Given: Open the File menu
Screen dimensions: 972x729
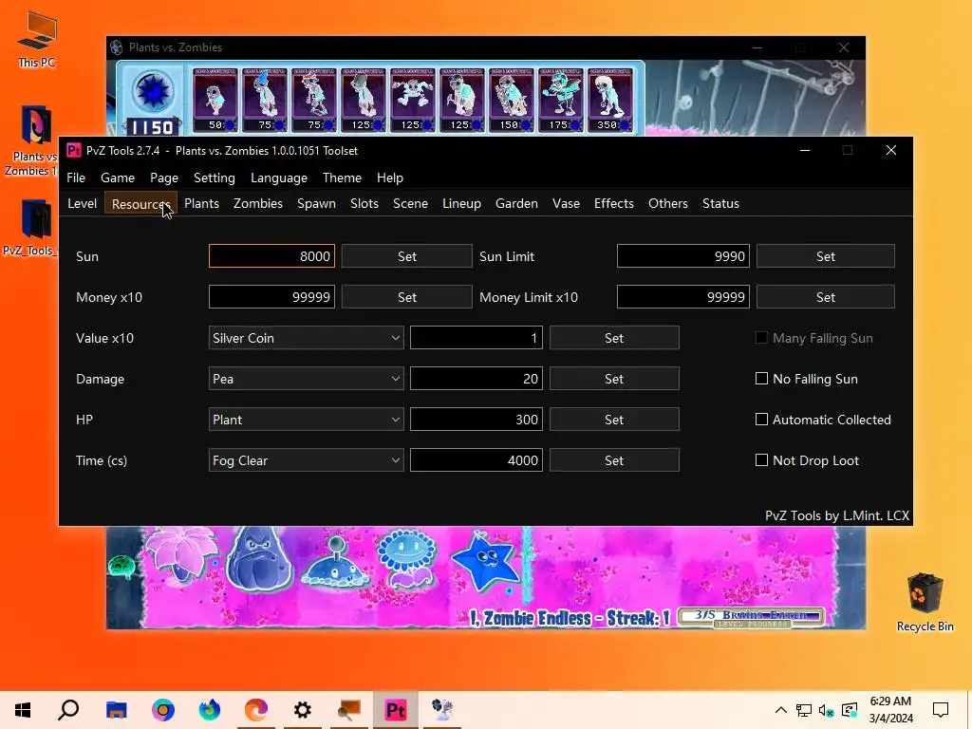Looking at the screenshot, I should click(x=76, y=178).
